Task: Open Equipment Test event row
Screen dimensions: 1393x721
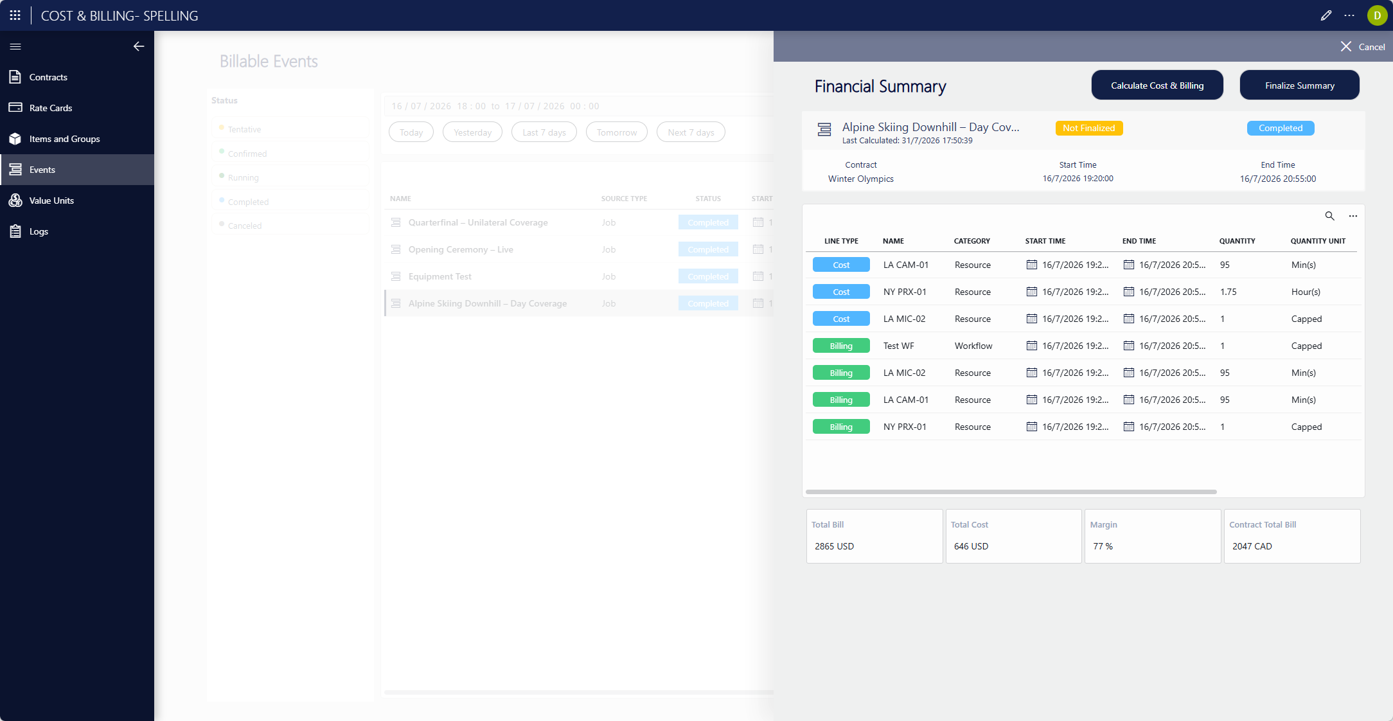Action: 579,276
